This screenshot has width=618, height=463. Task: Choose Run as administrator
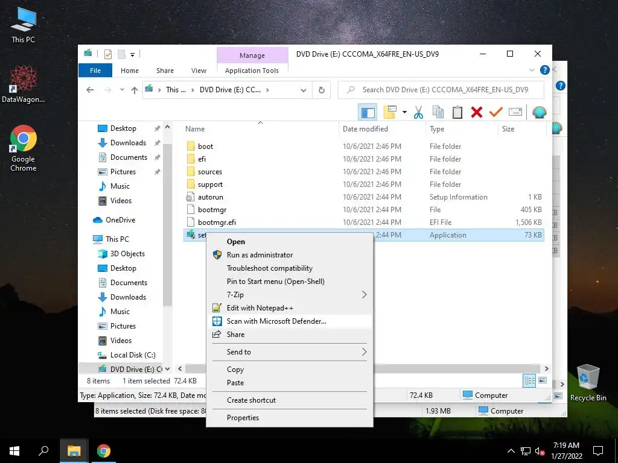click(290, 255)
